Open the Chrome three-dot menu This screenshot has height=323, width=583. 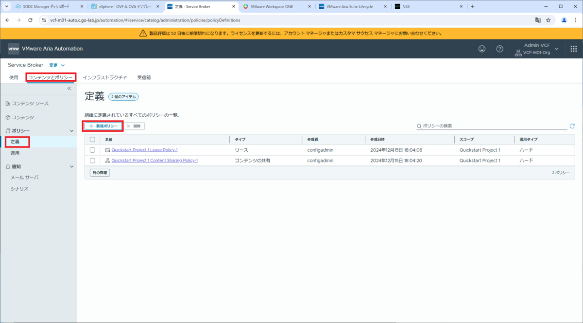pyautogui.click(x=576, y=20)
